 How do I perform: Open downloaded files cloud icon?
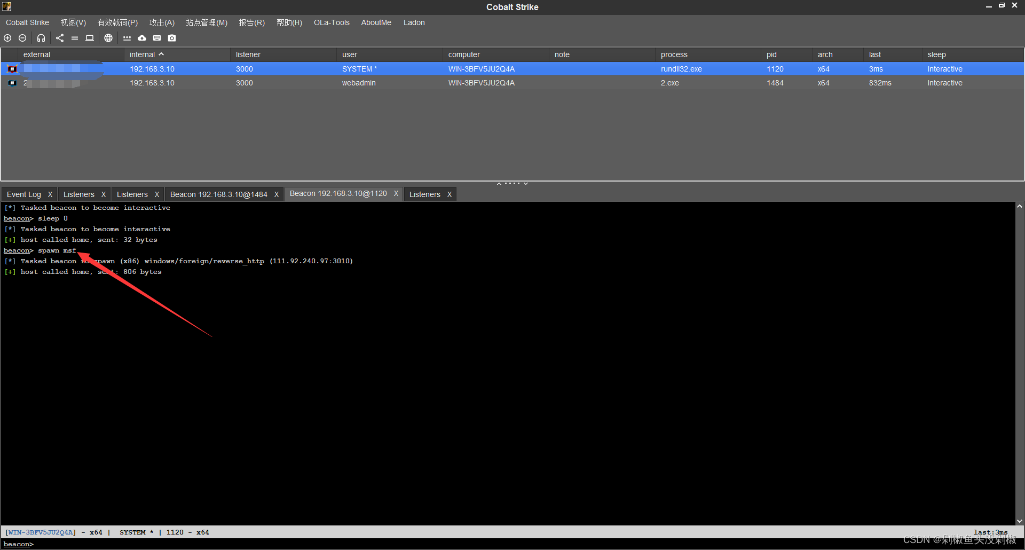pos(142,38)
